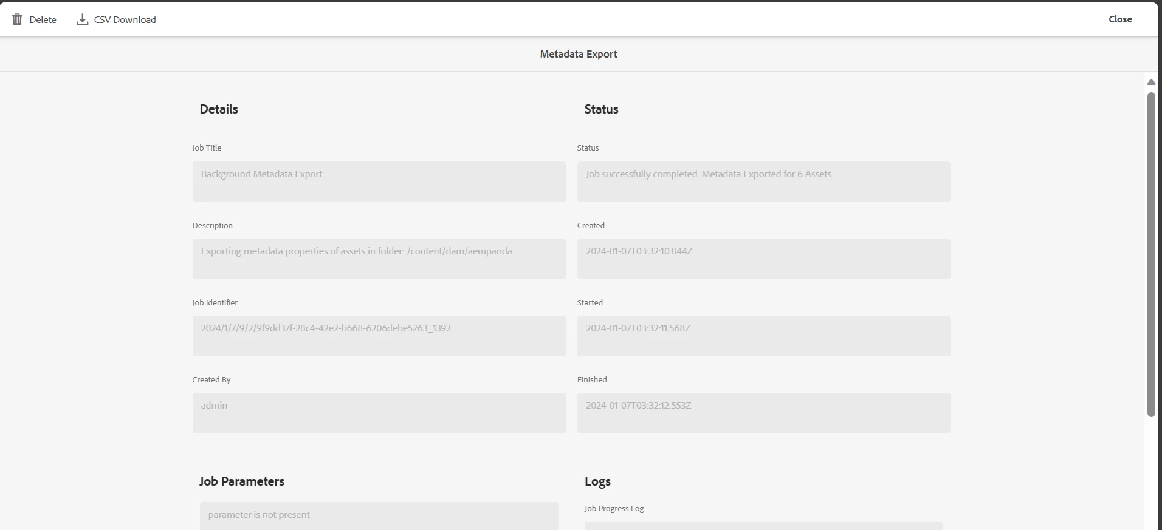This screenshot has height=530, width=1162.
Task: Click the Description label
Action: point(212,226)
